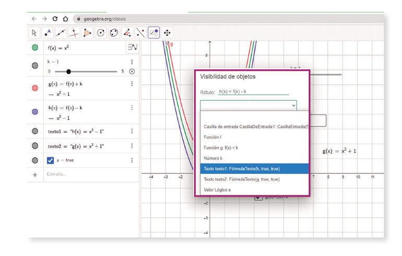Click the texto2 definition row

76,146
